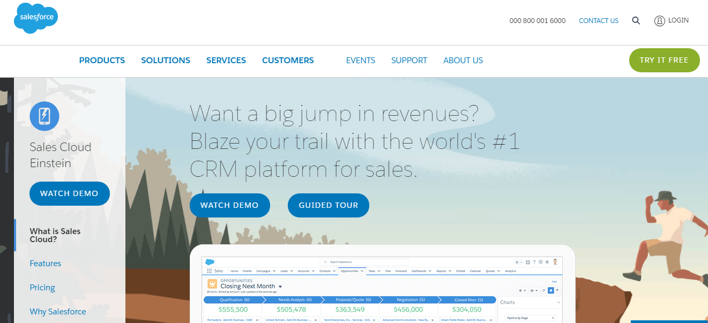The width and height of the screenshot is (708, 323).
Task: Toggle the blue charts icon in list controls
Action: click(x=550, y=290)
